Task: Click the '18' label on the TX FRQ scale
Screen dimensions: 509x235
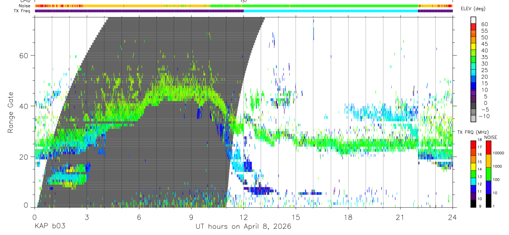Action: [480, 140]
